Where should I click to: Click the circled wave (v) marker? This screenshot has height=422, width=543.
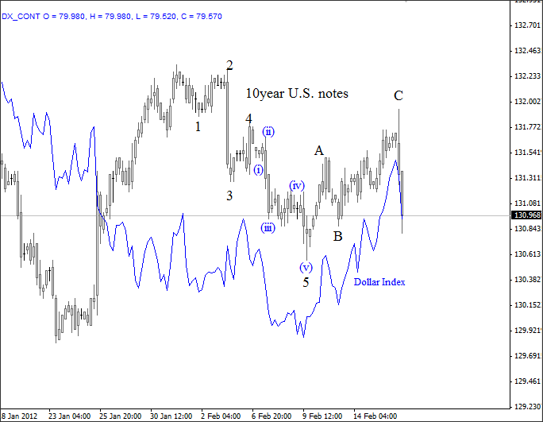tap(306, 267)
